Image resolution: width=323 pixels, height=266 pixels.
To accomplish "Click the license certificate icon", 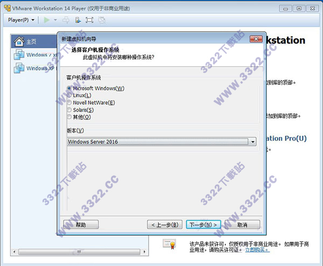I will 170,244.
